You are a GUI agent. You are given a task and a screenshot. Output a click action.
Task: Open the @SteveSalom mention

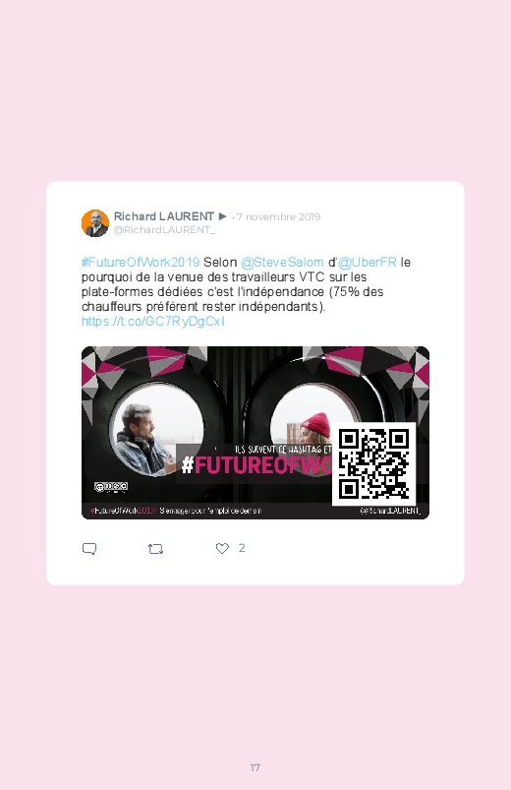282,263
